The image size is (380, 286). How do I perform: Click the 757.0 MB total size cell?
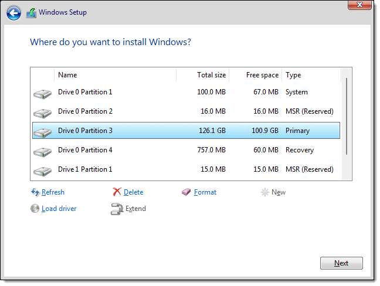tap(211, 150)
